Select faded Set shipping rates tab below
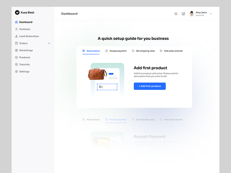231x173 pixels. point(143,120)
